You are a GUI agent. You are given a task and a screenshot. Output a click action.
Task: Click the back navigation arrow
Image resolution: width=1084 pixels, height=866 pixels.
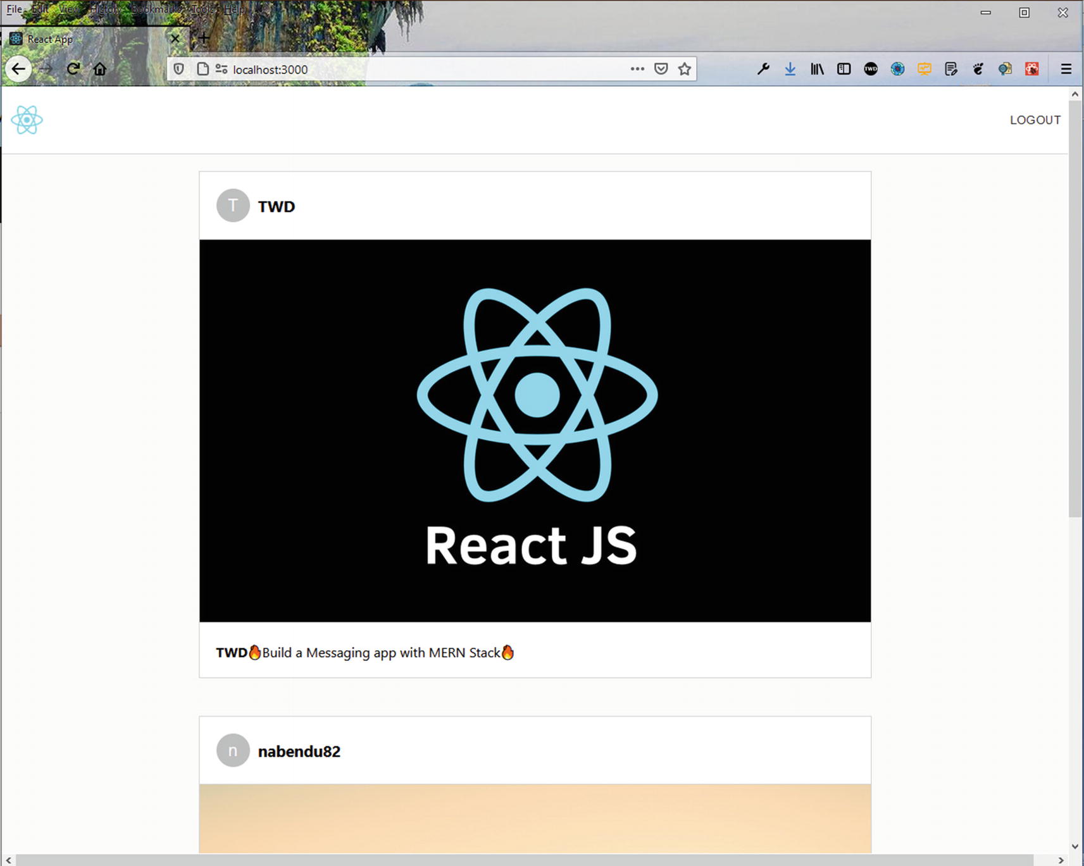(18, 69)
